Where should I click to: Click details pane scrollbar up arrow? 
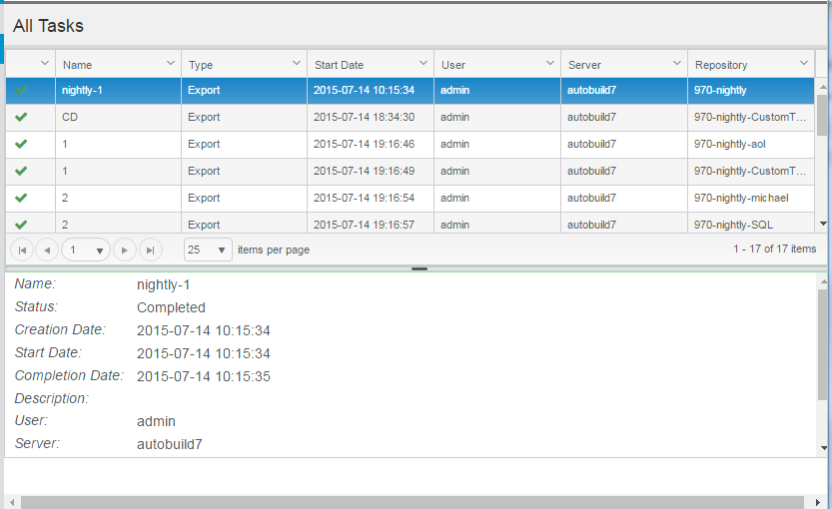coord(823,281)
